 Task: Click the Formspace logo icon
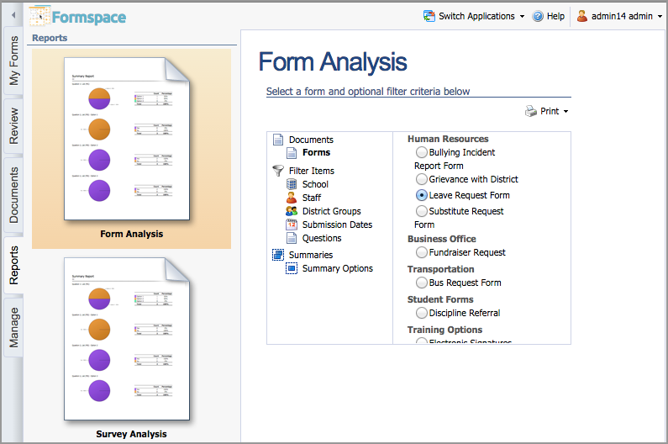[39, 17]
